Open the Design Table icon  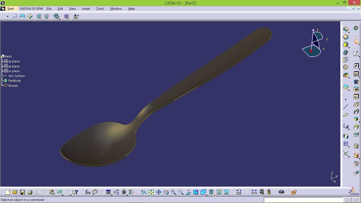click(x=108, y=192)
